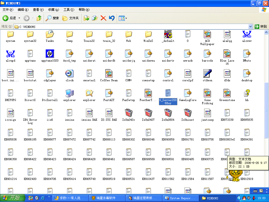Click the Move To folder toolbar icon
Viewport: 269px width, 202px height.
86,18
